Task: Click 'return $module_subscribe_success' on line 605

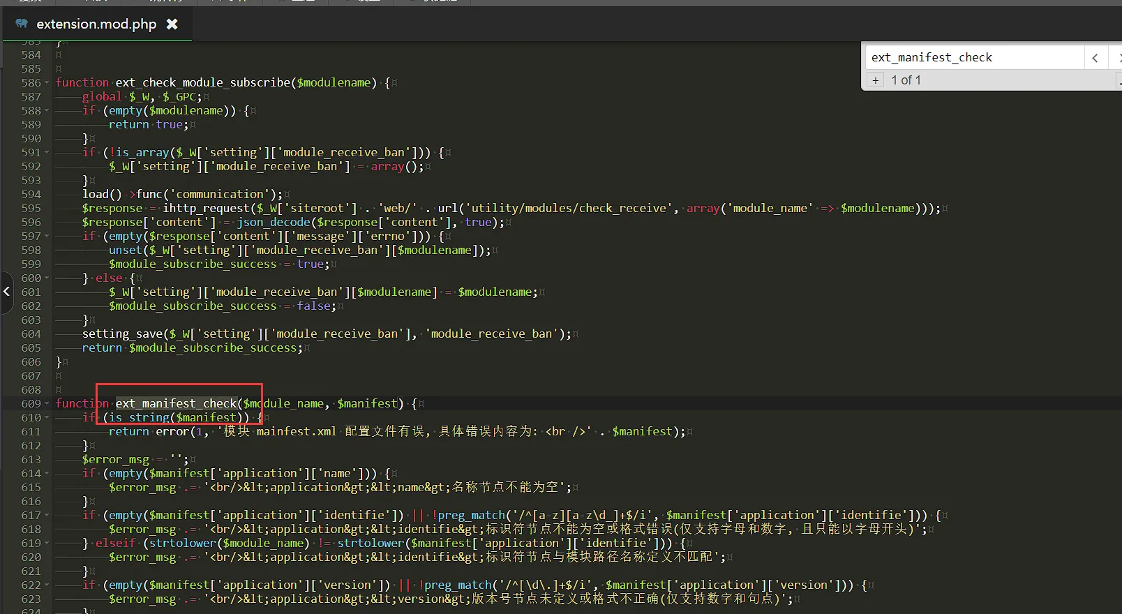Action: [x=193, y=347]
